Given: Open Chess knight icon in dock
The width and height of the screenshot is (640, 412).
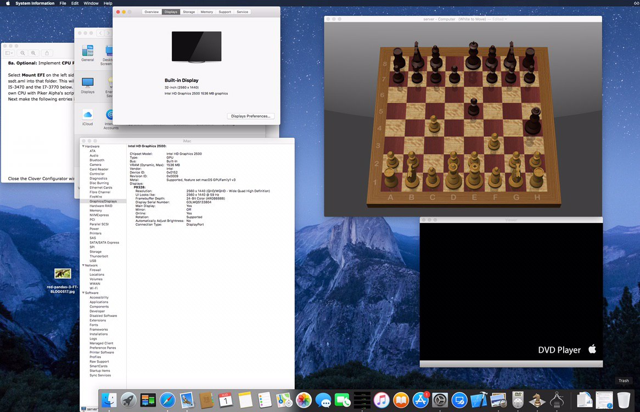Looking at the screenshot, I should tap(537, 400).
